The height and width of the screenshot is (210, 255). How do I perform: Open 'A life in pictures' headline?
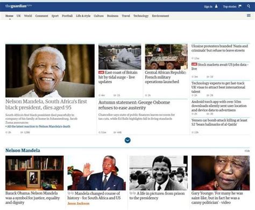(x=157, y=195)
